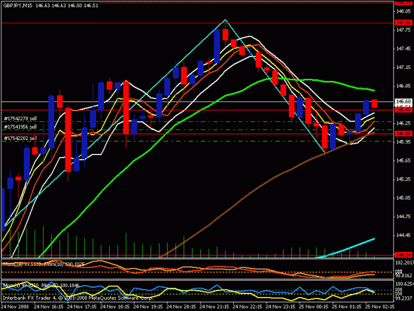Select the #17541956 sell order label
Viewport: 414px width, 311px height.
tap(21, 127)
